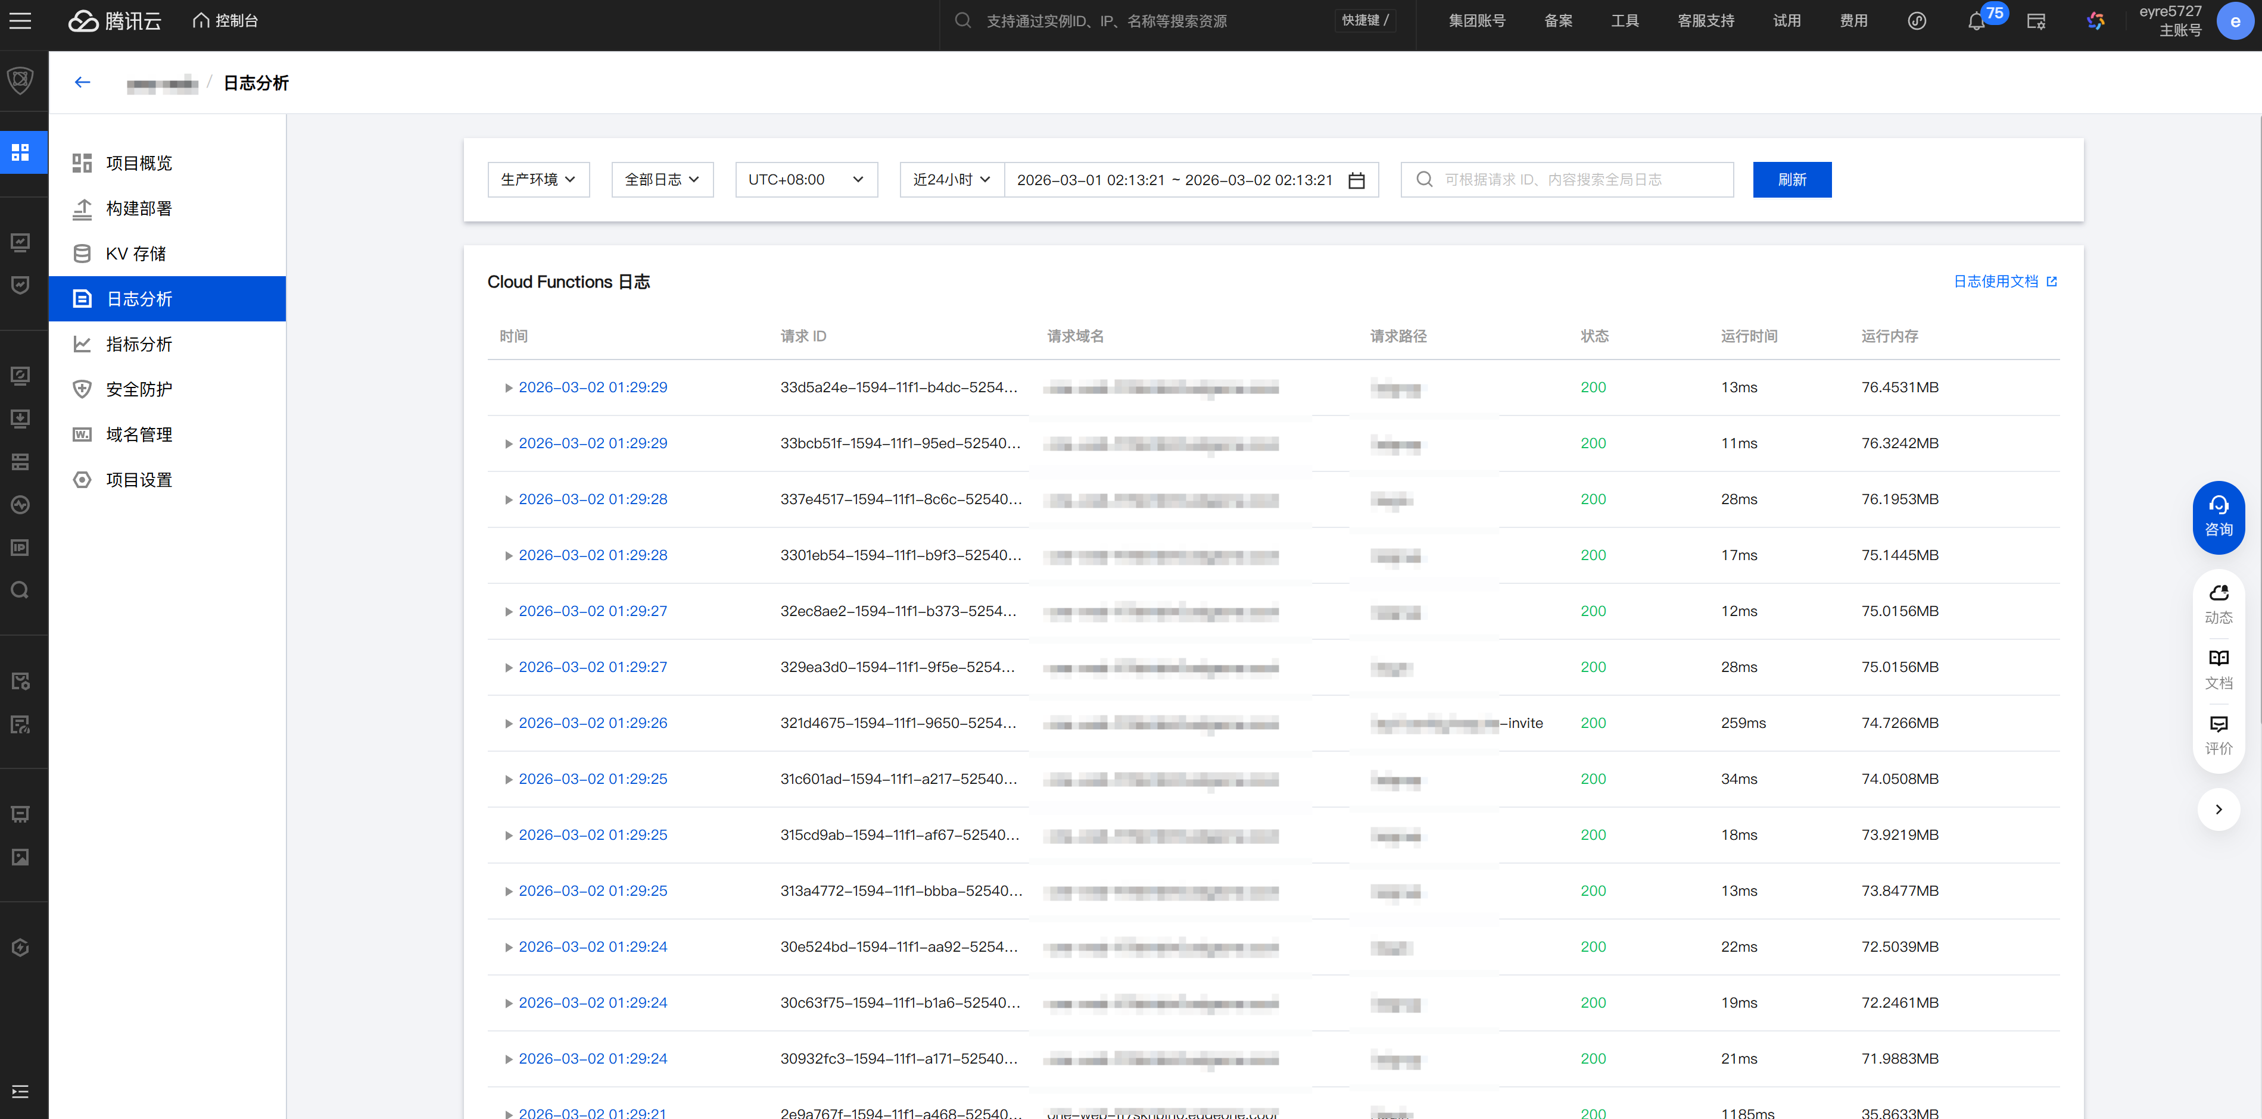Expand the log row with 259ms runtime
2262x1119 pixels.
pos(509,724)
